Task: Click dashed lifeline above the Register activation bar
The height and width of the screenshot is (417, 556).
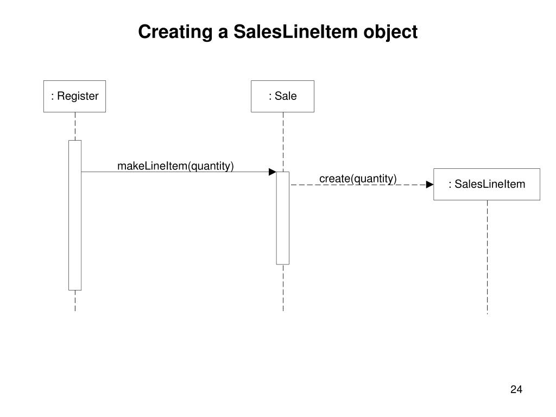Action: pos(75,126)
